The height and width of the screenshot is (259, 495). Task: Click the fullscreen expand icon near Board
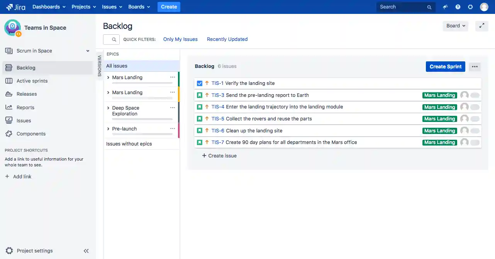coord(481,26)
